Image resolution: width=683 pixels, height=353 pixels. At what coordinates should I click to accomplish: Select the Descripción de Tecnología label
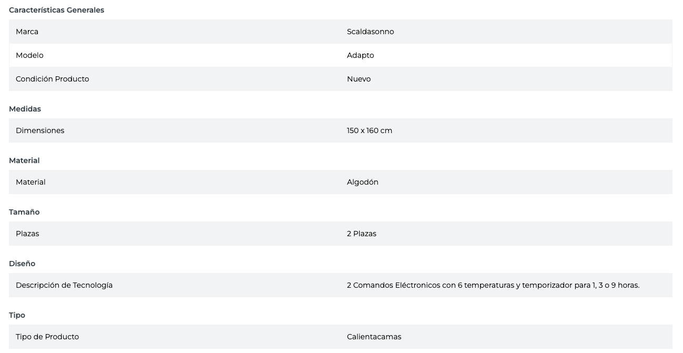point(64,285)
